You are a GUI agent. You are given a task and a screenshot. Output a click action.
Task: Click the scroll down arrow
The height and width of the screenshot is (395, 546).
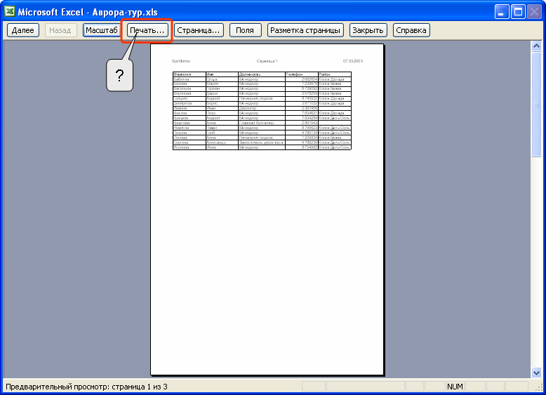[536, 373]
